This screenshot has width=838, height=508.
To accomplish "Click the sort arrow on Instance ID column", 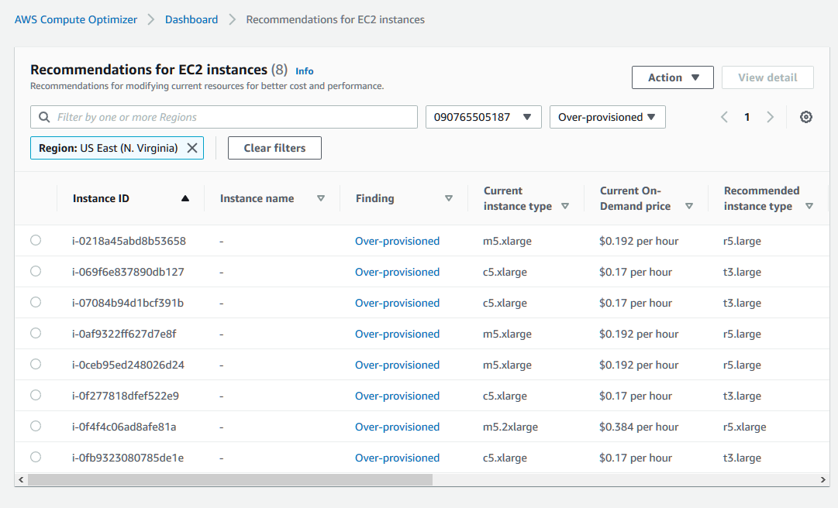I will (x=184, y=197).
